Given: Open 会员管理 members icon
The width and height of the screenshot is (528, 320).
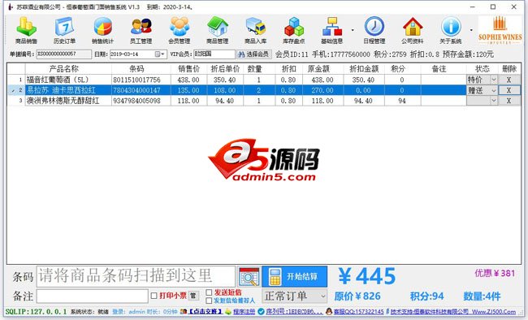Looking at the screenshot, I should (x=180, y=30).
